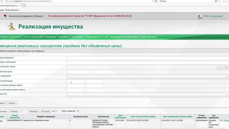Screen dimensions: 229x129
Task: Click the Вперед pagination button
Action: [33, 111]
